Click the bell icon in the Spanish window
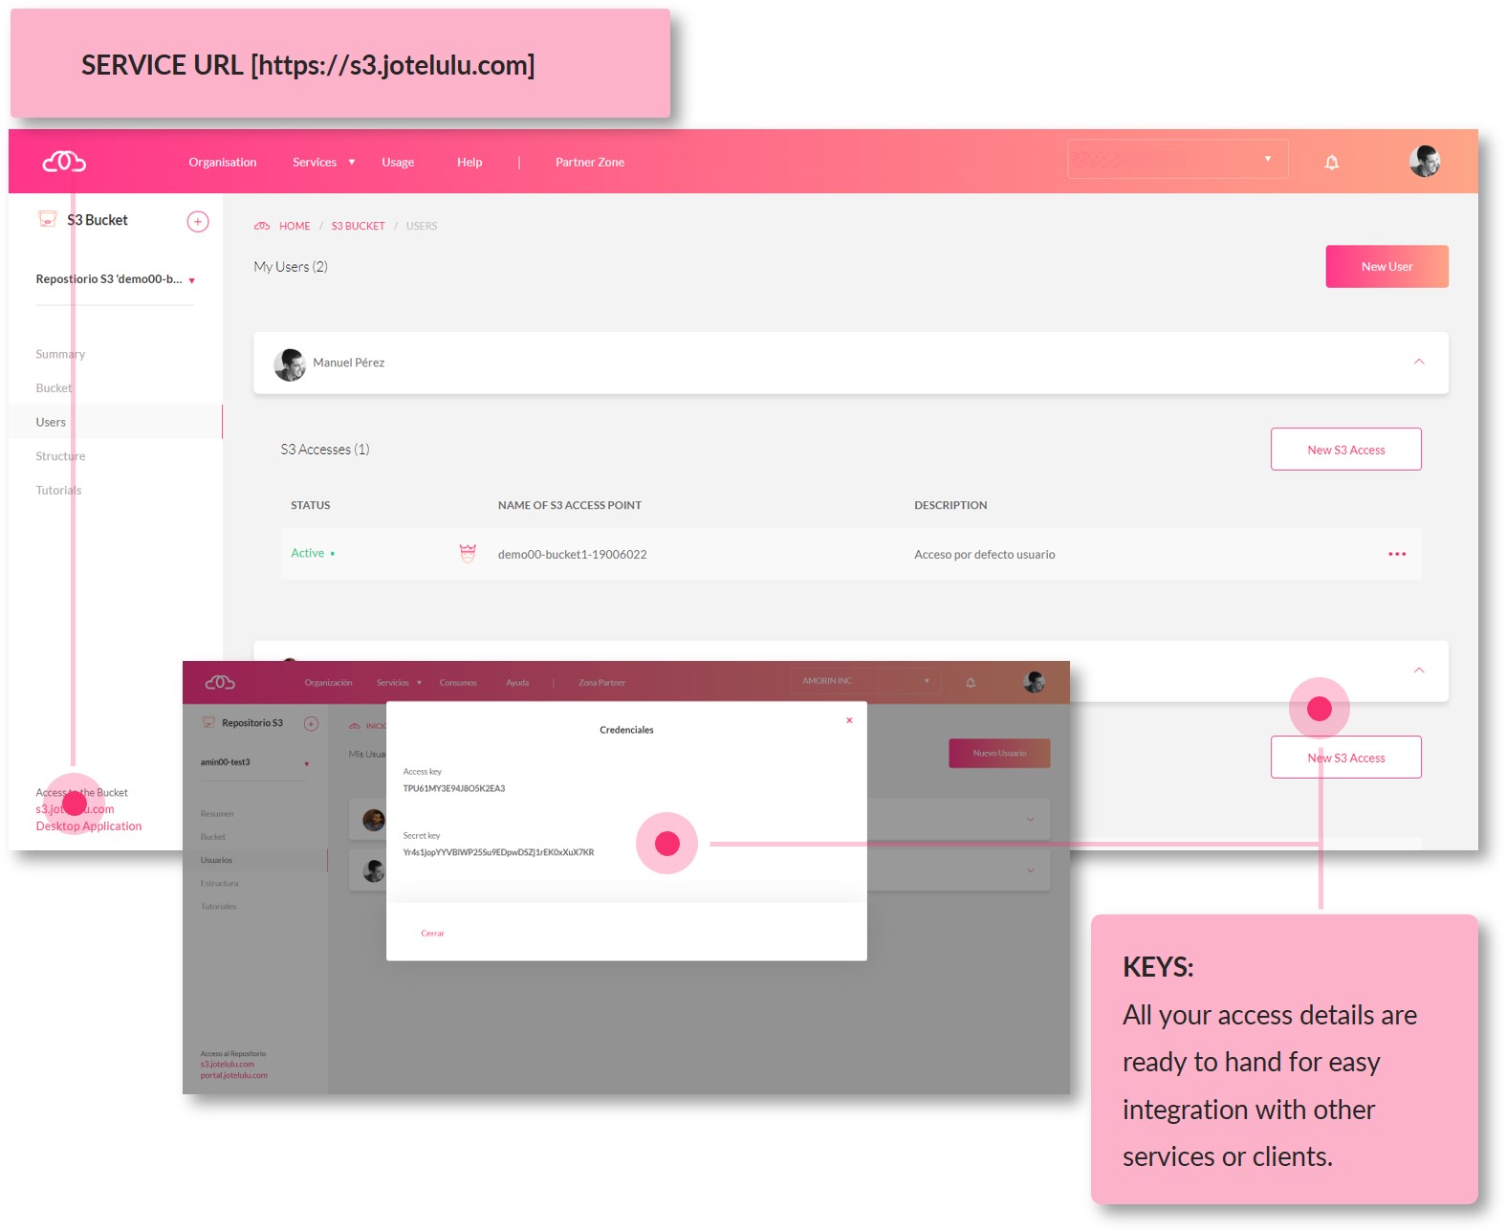Viewport: 1506px width, 1232px height. [x=971, y=682]
